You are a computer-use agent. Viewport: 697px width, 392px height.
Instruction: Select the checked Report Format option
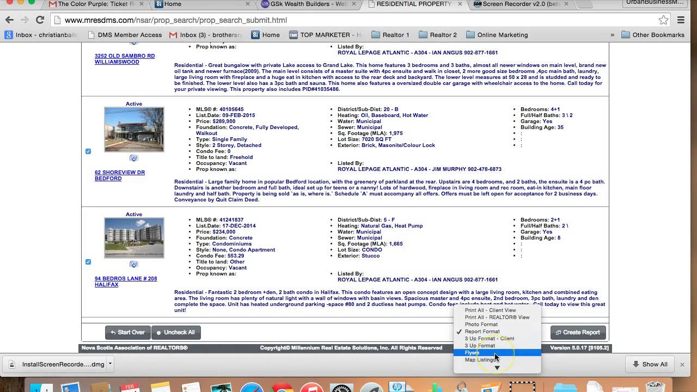tap(497, 332)
